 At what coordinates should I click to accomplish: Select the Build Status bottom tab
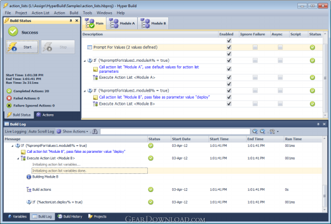tap(19, 115)
